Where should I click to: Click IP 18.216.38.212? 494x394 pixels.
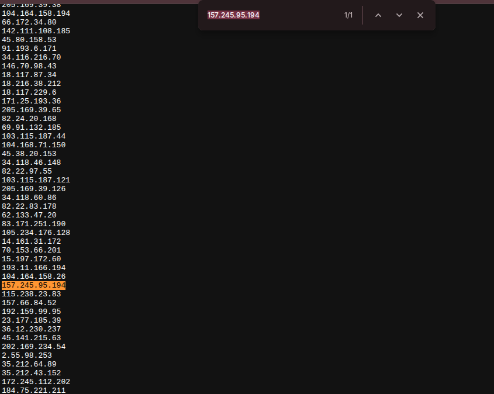tap(31, 84)
